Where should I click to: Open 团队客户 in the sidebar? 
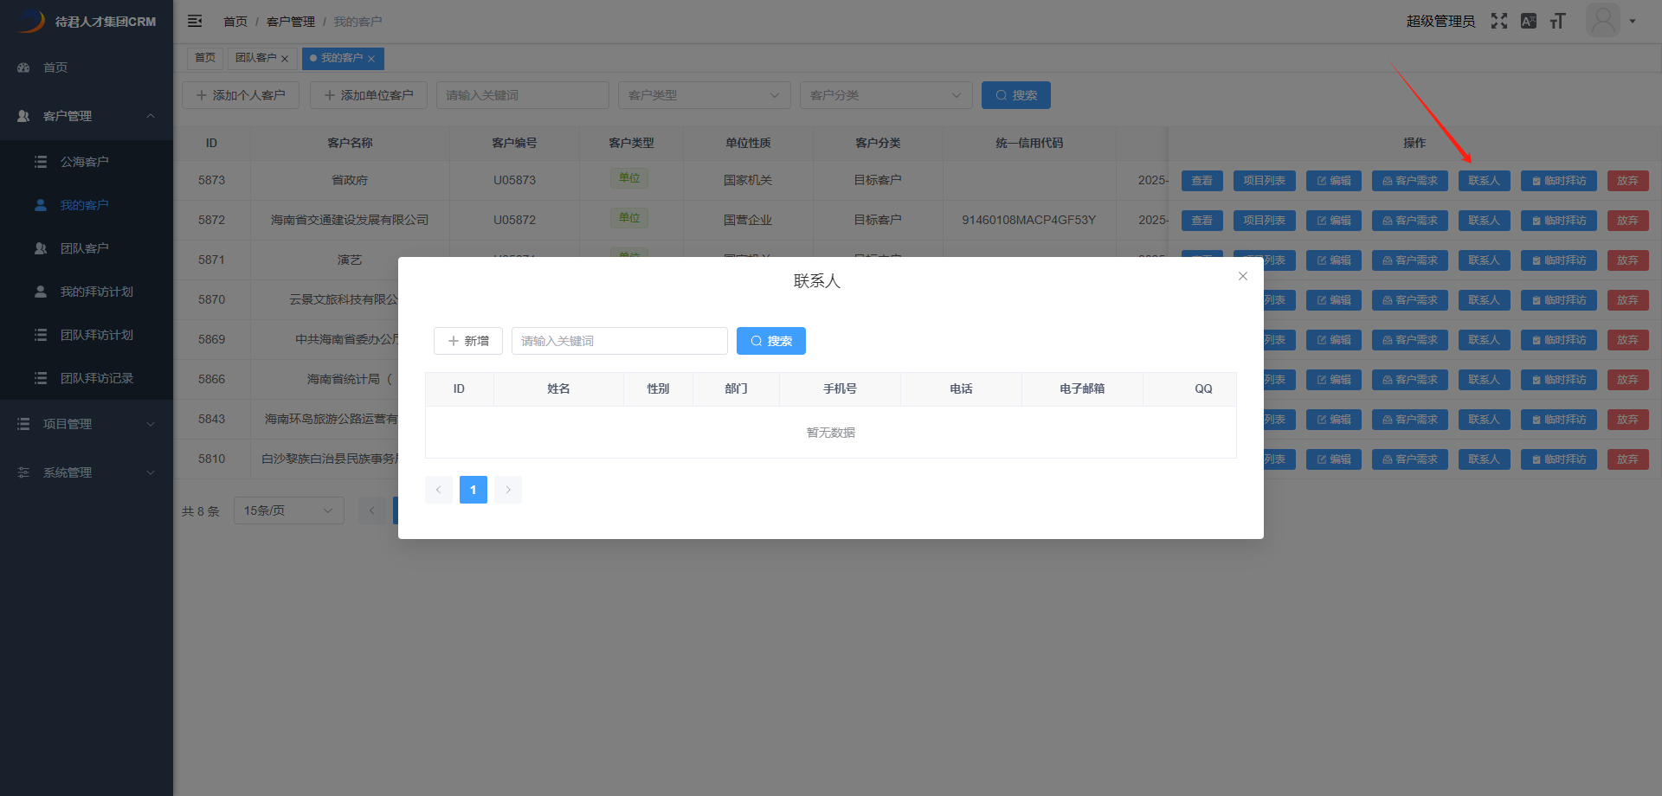tap(87, 248)
